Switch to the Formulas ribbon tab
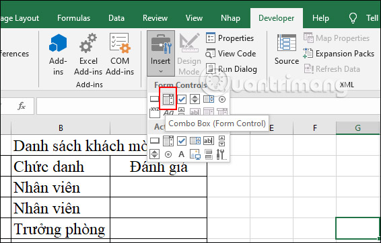Screen dimensions: 381x243 (73, 18)
